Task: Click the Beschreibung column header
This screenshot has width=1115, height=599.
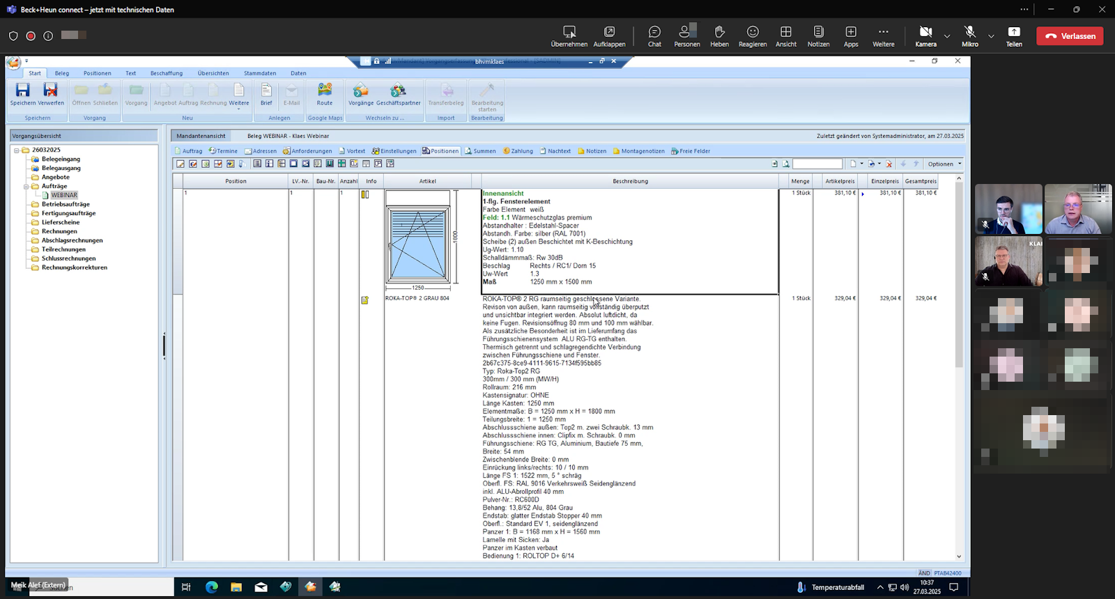Action: point(630,181)
